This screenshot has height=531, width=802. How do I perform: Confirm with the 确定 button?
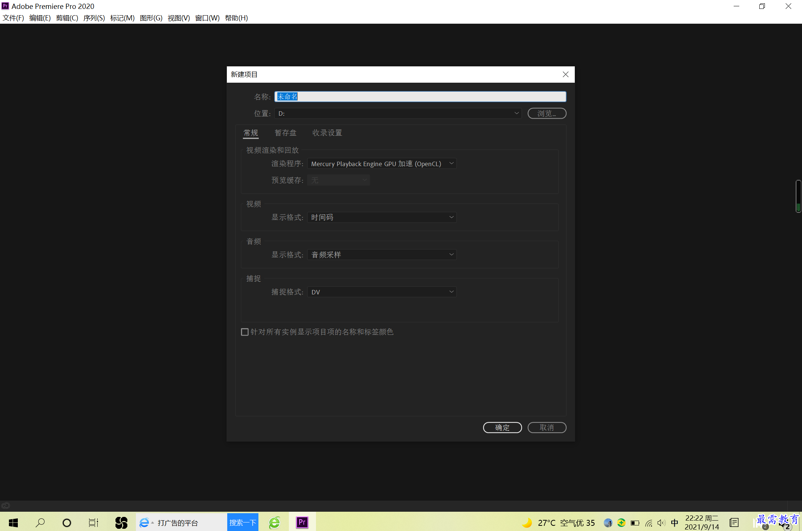(x=502, y=428)
